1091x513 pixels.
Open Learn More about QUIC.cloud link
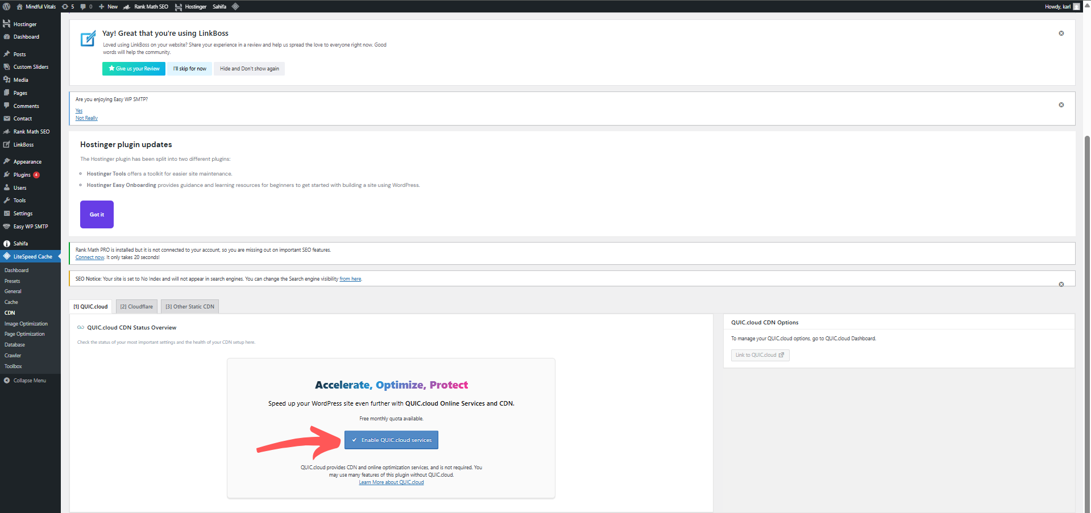[391, 482]
